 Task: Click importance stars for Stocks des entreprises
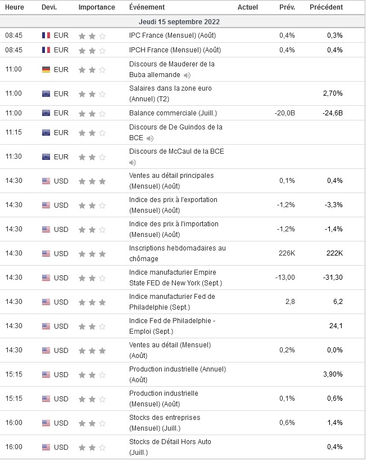(92, 423)
